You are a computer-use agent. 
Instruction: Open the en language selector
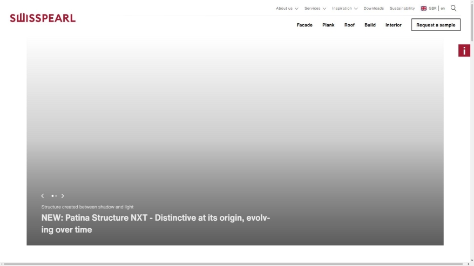coord(443,9)
